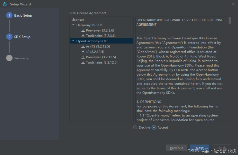Click download icon beside ArkTS (3.2.12.5)
The image size is (238, 155).
(x=83, y=46)
